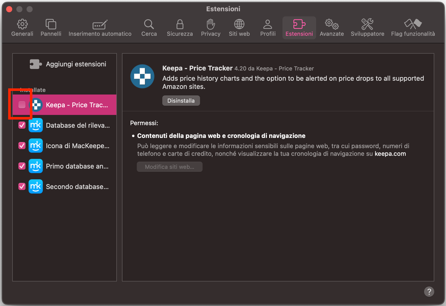Select the Secondo database... extension row
The height and width of the screenshot is (306, 446).
65,186
